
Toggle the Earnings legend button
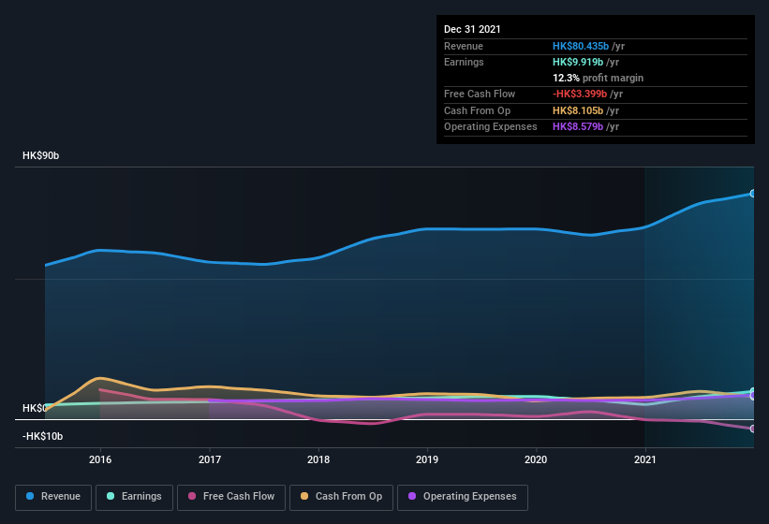[x=134, y=497]
